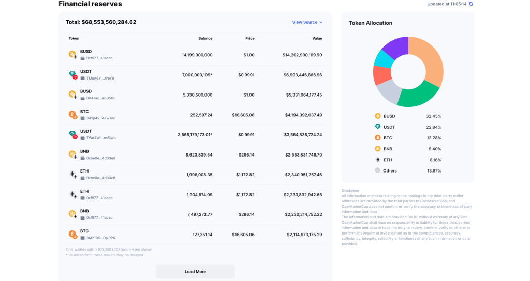Click the Updated at 11:05:14 timestamp
530x281 pixels.
coord(447,4)
